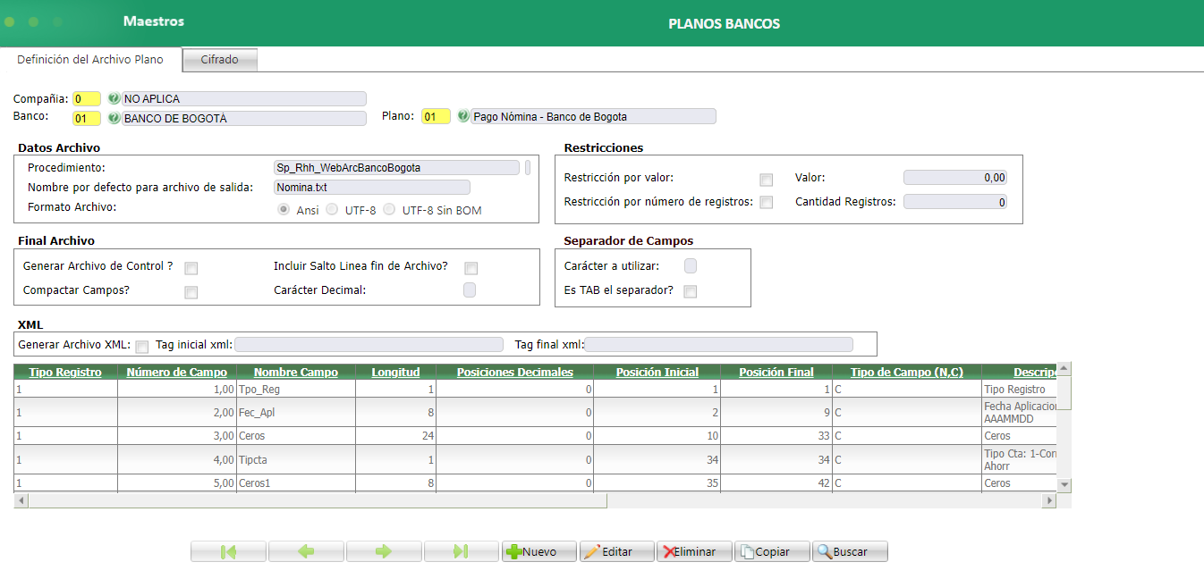Click Compañía code input field
Image resolution: width=1204 pixels, height=579 pixels.
(87, 99)
